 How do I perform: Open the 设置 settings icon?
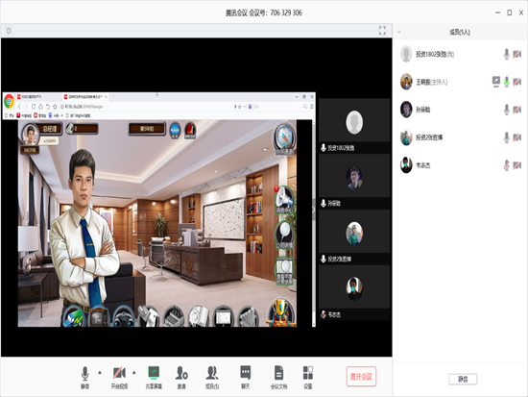click(308, 378)
